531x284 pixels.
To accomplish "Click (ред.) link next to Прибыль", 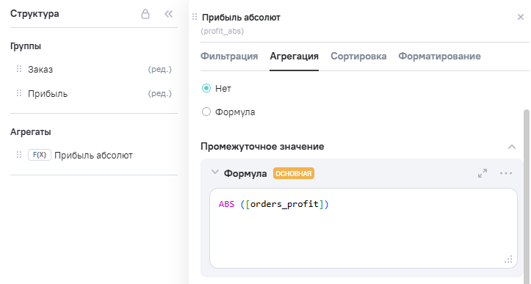I will tap(160, 93).
